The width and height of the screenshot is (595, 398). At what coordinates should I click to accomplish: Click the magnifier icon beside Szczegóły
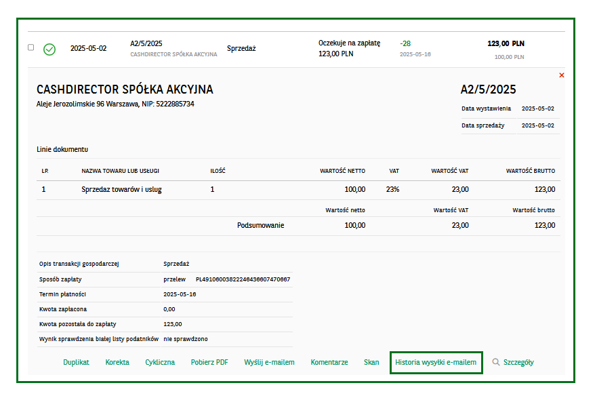(x=495, y=362)
